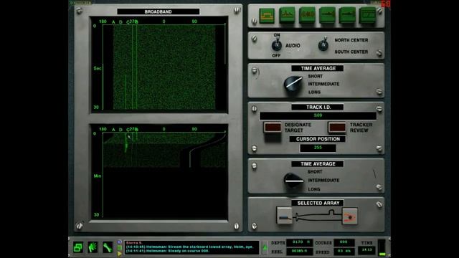Click the Sierra 9 line in message log

[134, 243]
